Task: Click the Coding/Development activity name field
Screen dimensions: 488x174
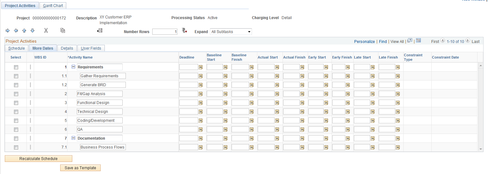Action: (100, 121)
